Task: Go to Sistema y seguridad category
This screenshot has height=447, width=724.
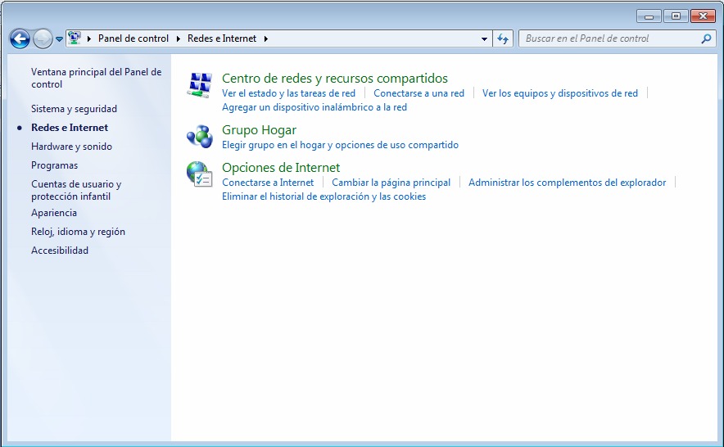Action: [74, 109]
